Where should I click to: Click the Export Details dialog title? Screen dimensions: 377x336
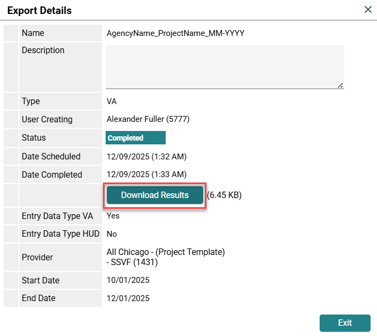pyautogui.click(x=39, y=11)
